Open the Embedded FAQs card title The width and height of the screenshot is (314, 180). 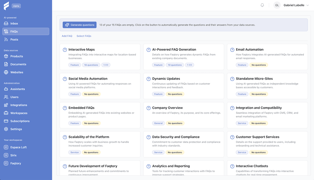point(82,108)
